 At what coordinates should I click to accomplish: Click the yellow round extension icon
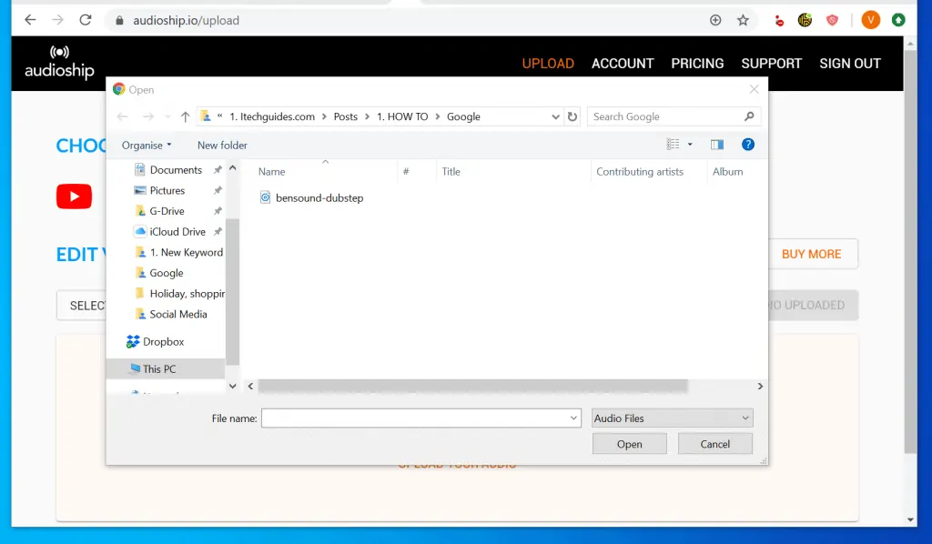tap(805, 20)
